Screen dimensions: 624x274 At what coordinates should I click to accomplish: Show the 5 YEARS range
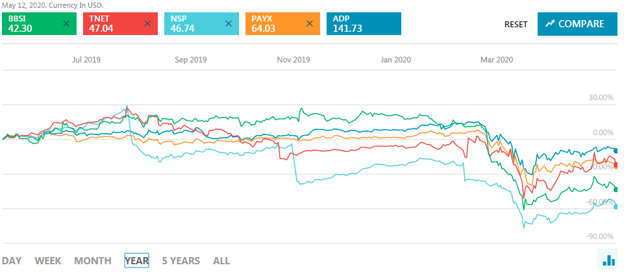tap(181, 261)
